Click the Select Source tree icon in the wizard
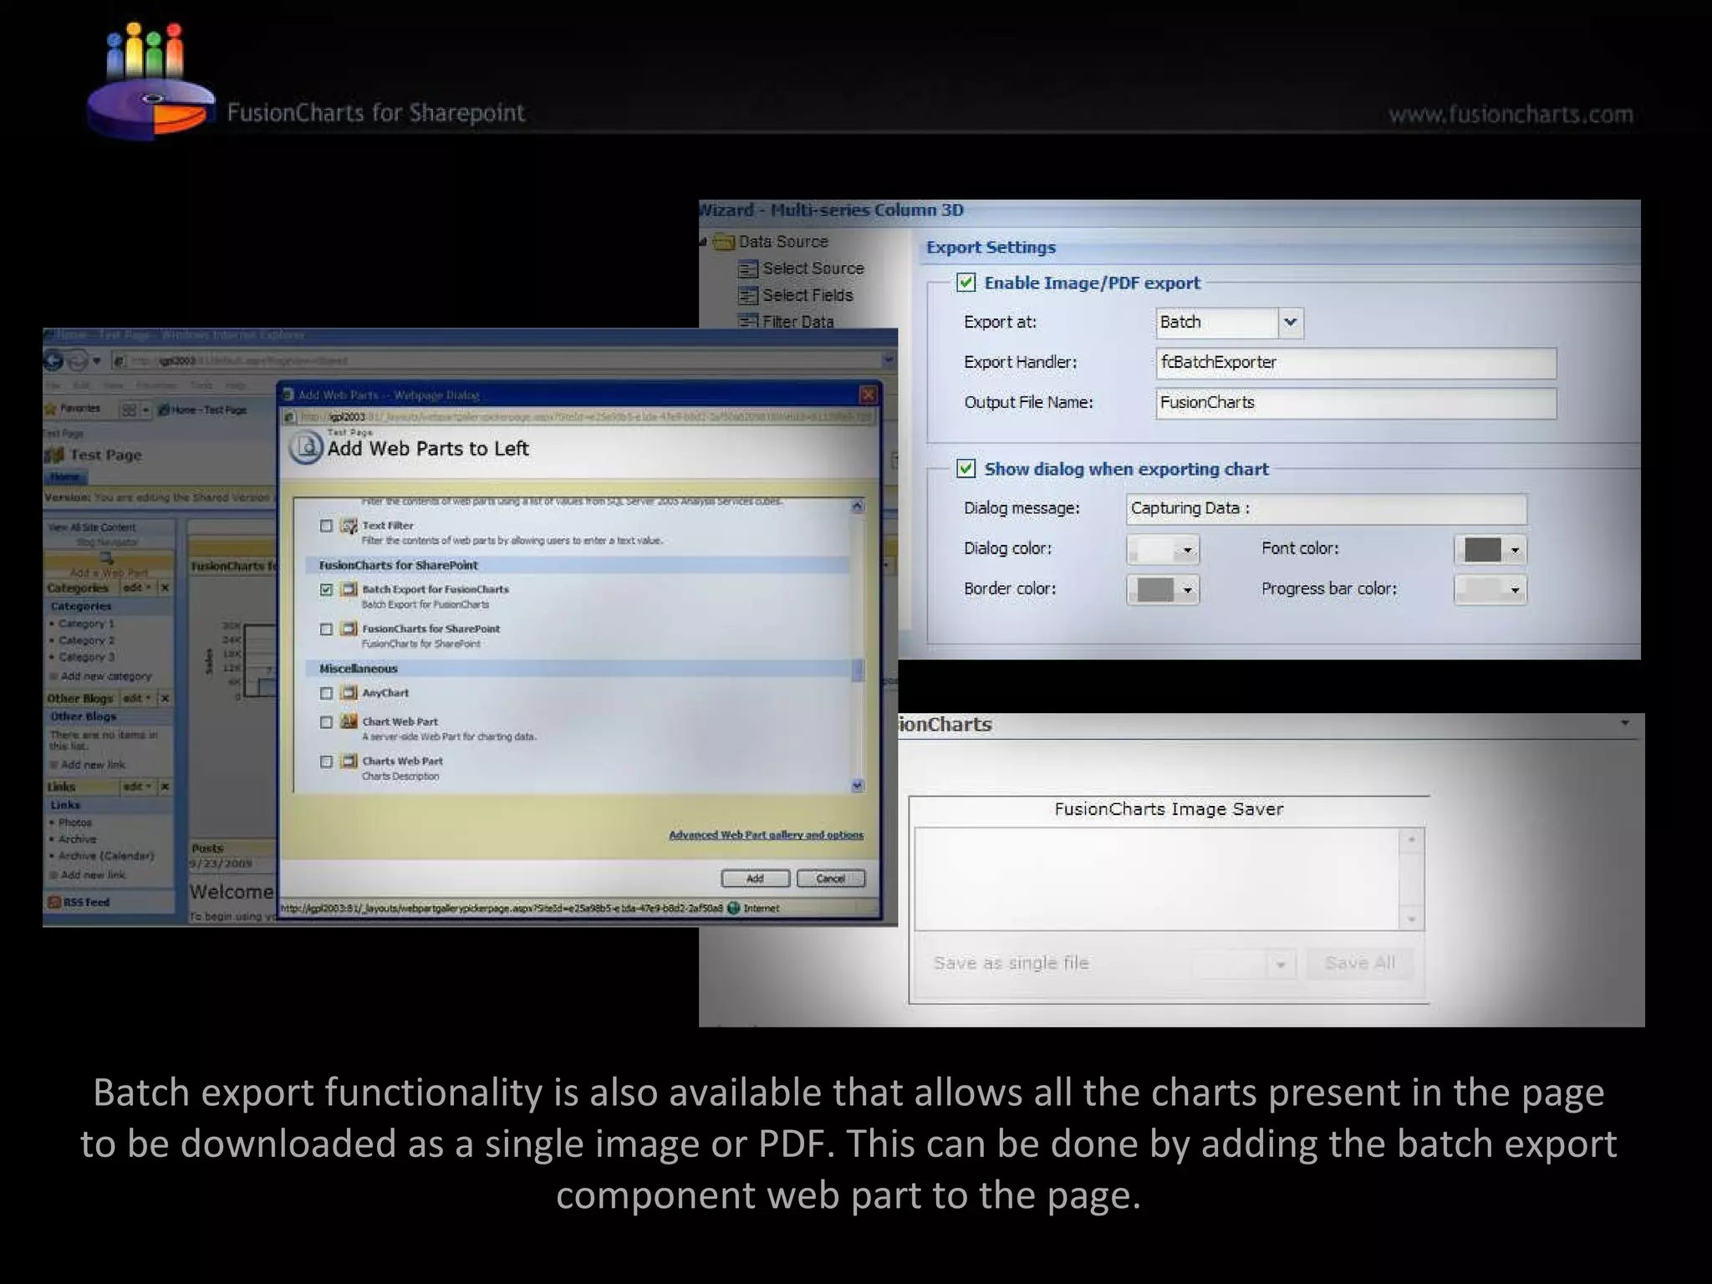The height and width of the screenshot is (1284, 1712). 748,269
